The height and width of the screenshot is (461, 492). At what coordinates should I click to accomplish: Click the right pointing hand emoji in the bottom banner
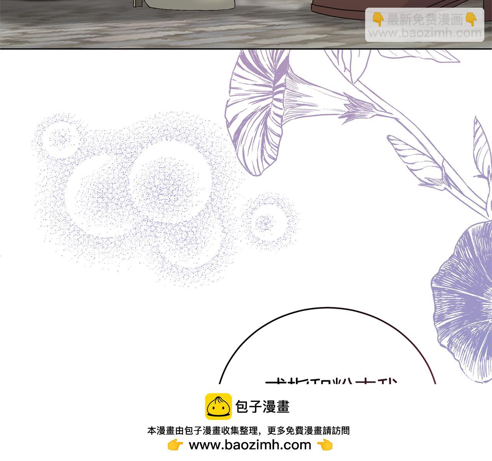[325, 445]
